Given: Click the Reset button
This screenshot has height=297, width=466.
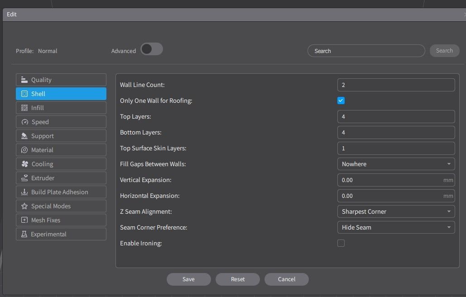Looking at the screenshot, I should [238, 279].
